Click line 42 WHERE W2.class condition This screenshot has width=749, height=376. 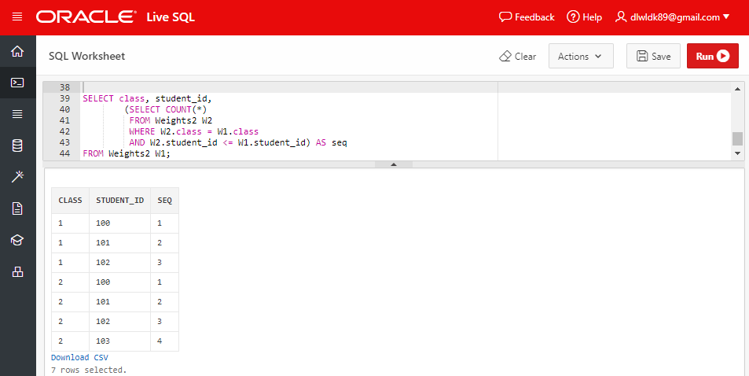pos(193,131)
